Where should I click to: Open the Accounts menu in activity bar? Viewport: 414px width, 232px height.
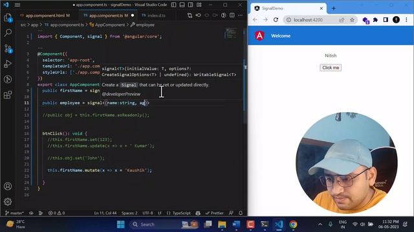pos(8,186)
